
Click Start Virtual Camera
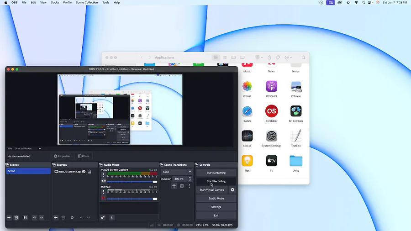[x=212, y=190]
